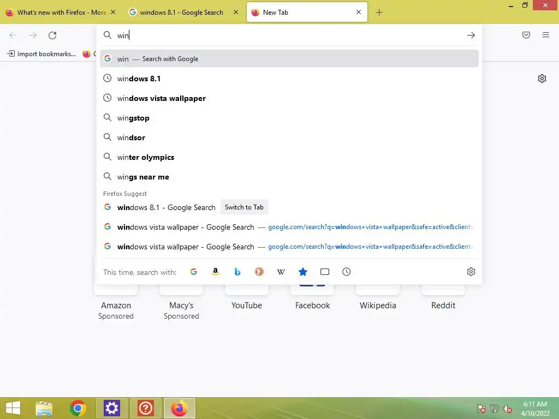Personalize New Tab gear icon
The height and width of the screenshot is (419, 559).
click(x=542, y=79)
